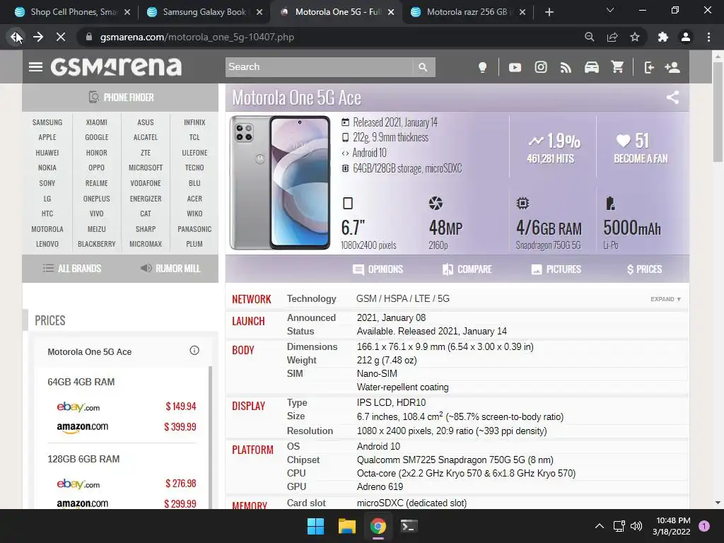Open the Compare page
This screenshot has height=543, width=724.
coord(467,269)
